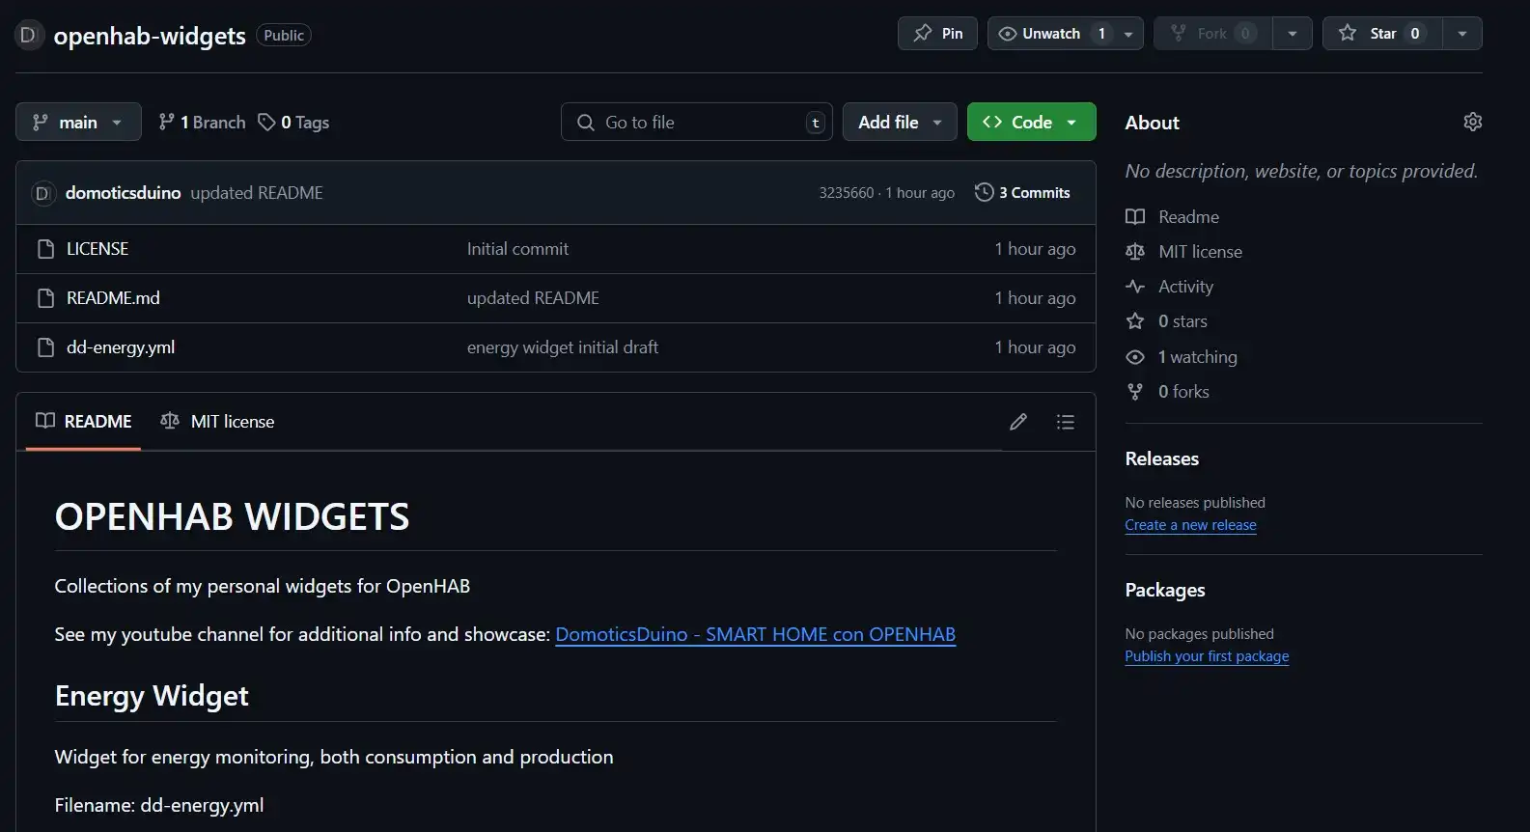
Task: Open the energy widget initial draft commit
Action: tap(563, 347)
